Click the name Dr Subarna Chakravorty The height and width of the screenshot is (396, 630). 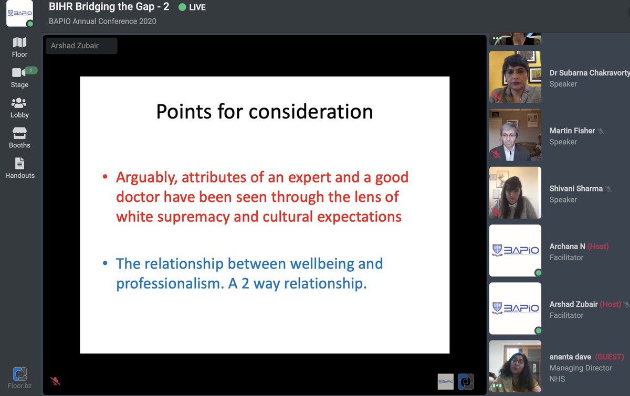pos(589,73)
